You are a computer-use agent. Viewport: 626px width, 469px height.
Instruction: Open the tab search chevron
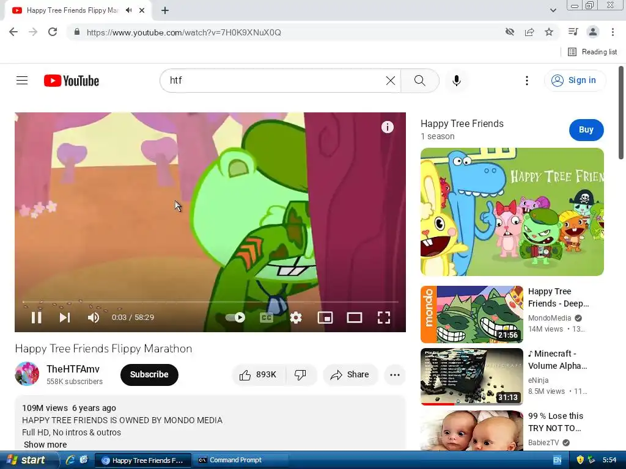[x=553, y=10]
